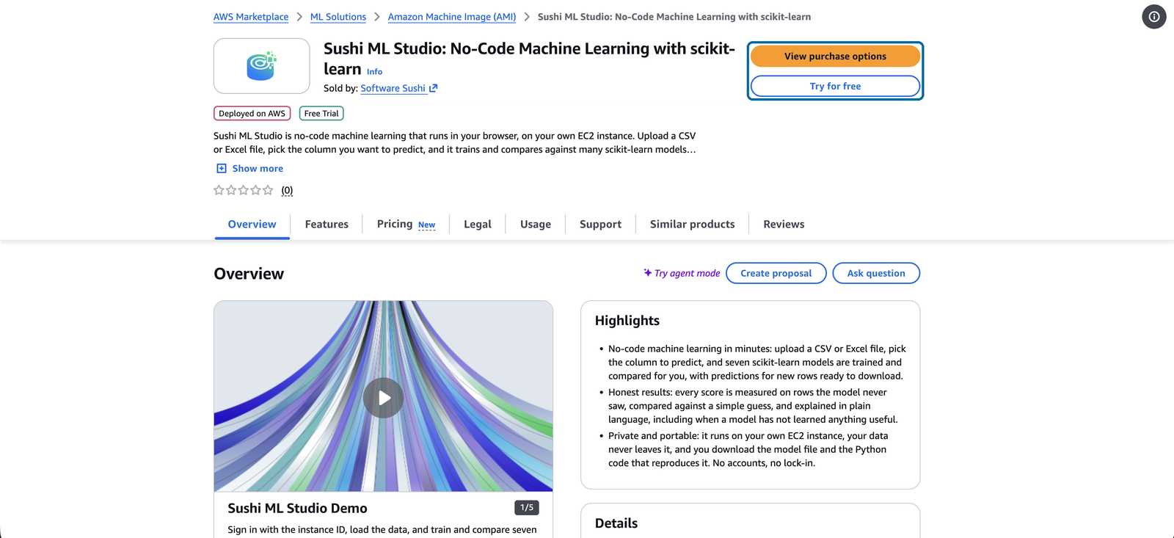The width and height of the screenshot is (1174, 538).
Task: Click the five-star rating row
Action: tap(243, 190)
